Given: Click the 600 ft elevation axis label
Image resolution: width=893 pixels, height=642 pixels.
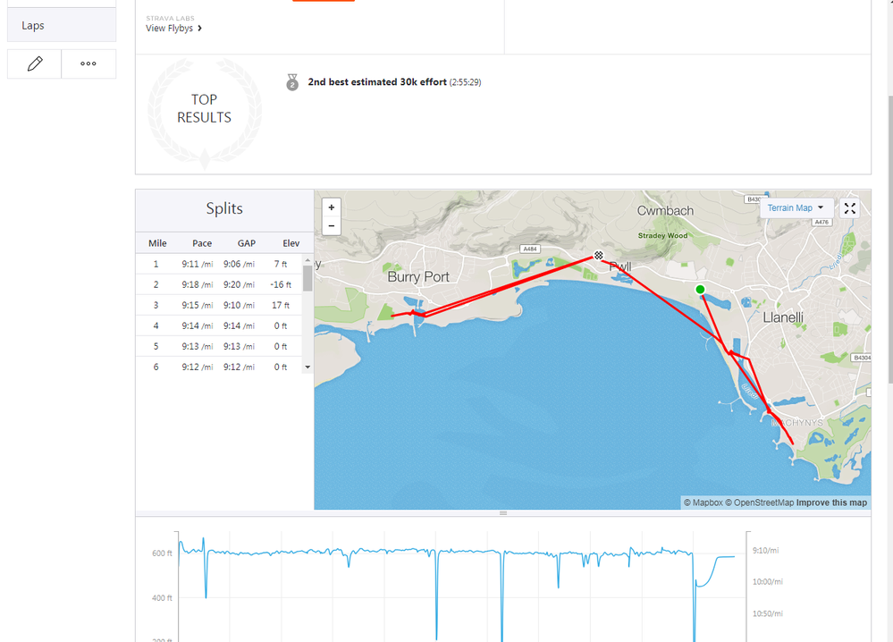Looking at the screenshot, I should 162,553.
